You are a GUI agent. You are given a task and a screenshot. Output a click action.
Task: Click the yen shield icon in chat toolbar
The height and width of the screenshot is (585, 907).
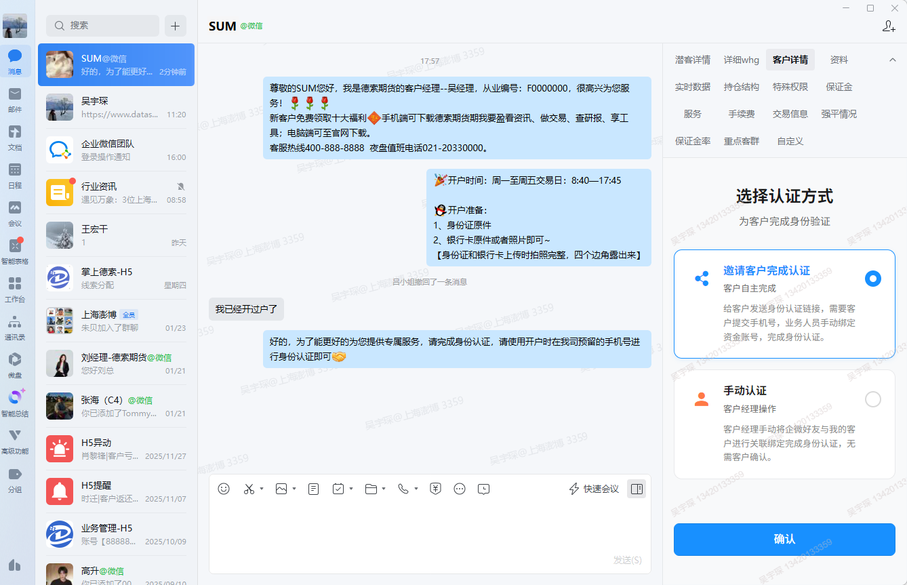436,489
